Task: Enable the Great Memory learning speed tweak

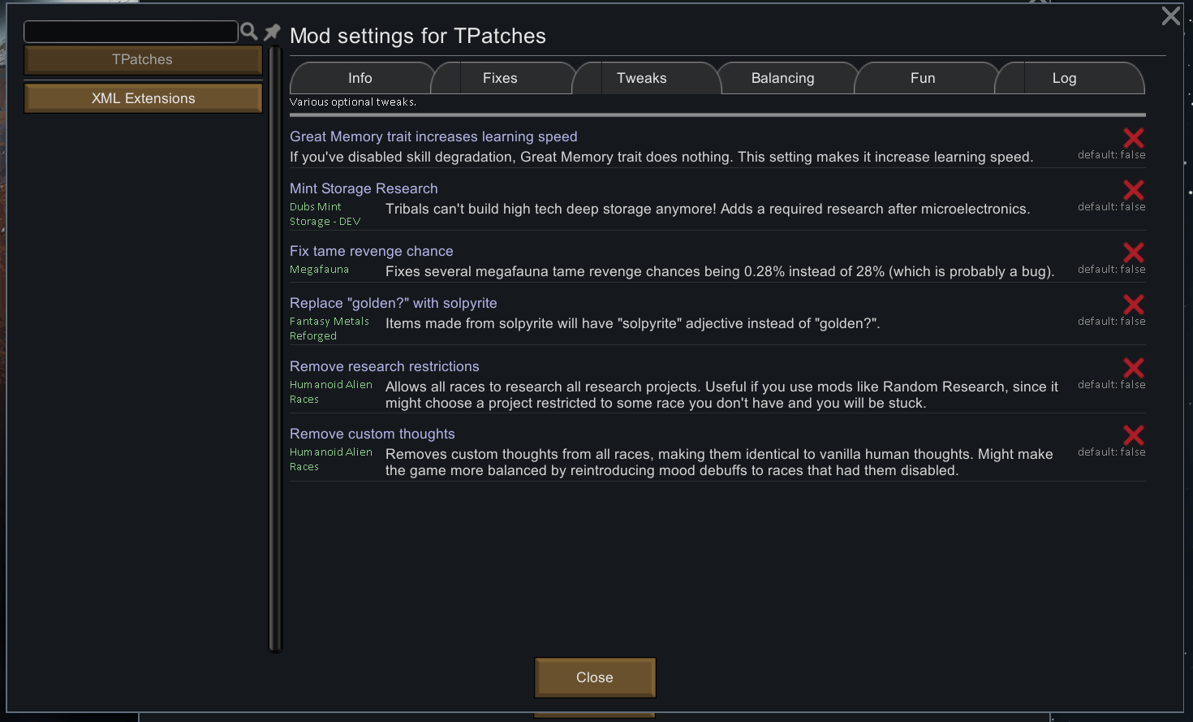Action: [1133, 138]
